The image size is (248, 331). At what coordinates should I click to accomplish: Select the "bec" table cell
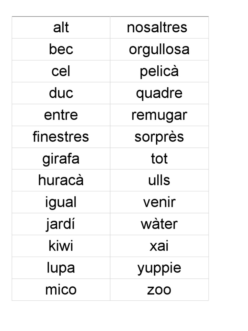point(61,49)
